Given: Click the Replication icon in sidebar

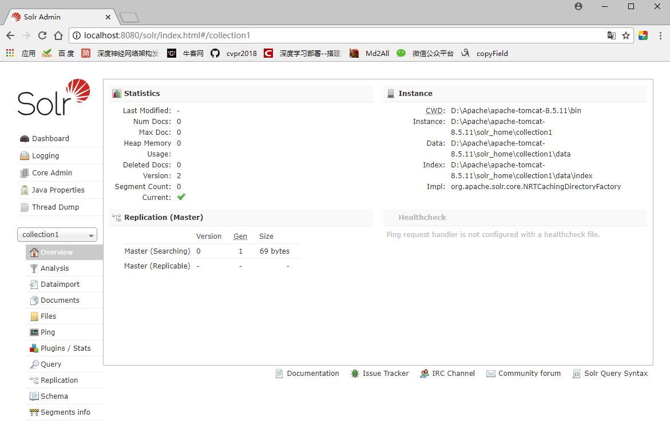Looking at the screenshot, I should (x=34, y=380).
